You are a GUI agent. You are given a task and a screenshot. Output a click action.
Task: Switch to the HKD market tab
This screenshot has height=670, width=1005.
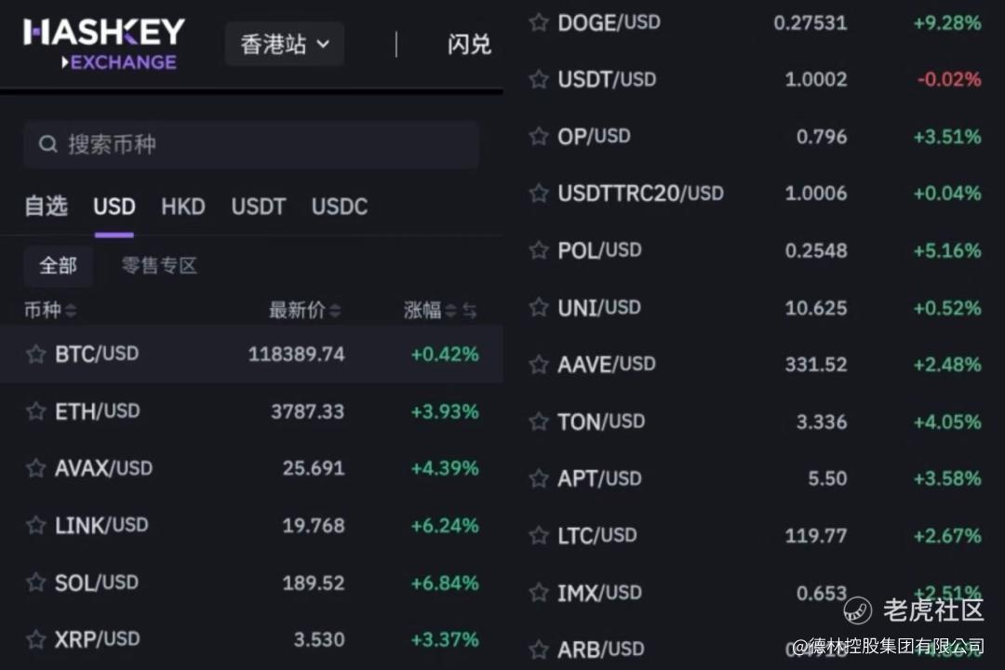[183, 207]
